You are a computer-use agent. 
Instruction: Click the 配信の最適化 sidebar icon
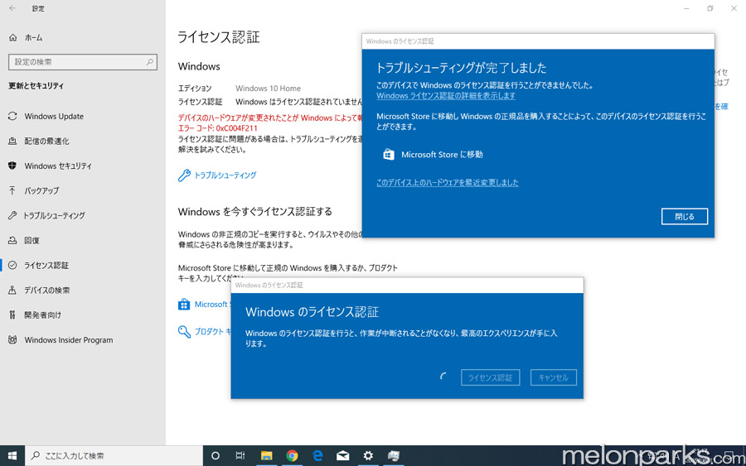pos(12,141)
